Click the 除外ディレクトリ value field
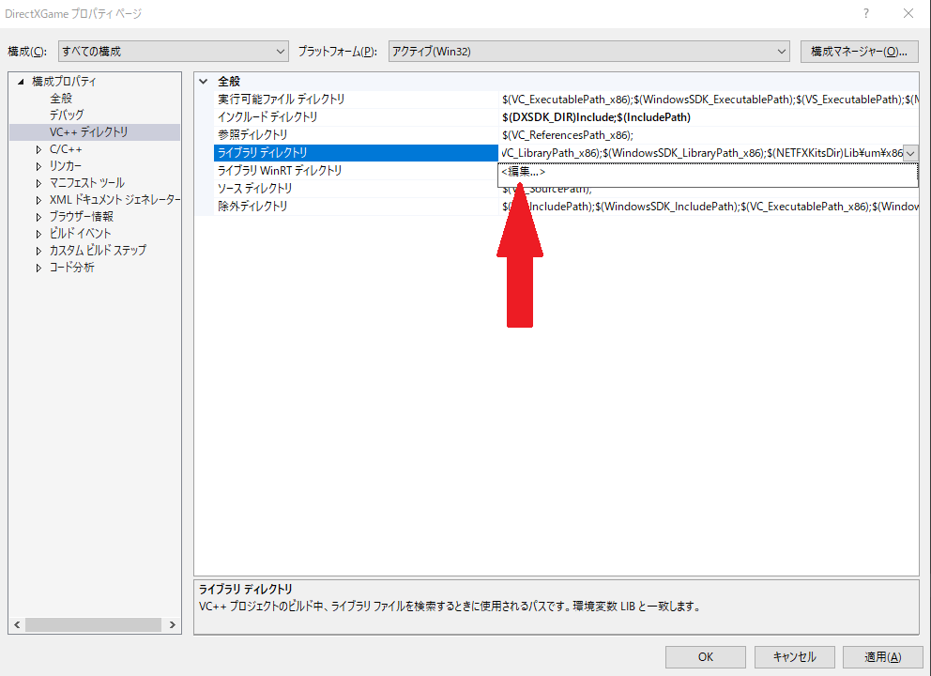Viewport: 931px width, 676px height. pos(709,207)
